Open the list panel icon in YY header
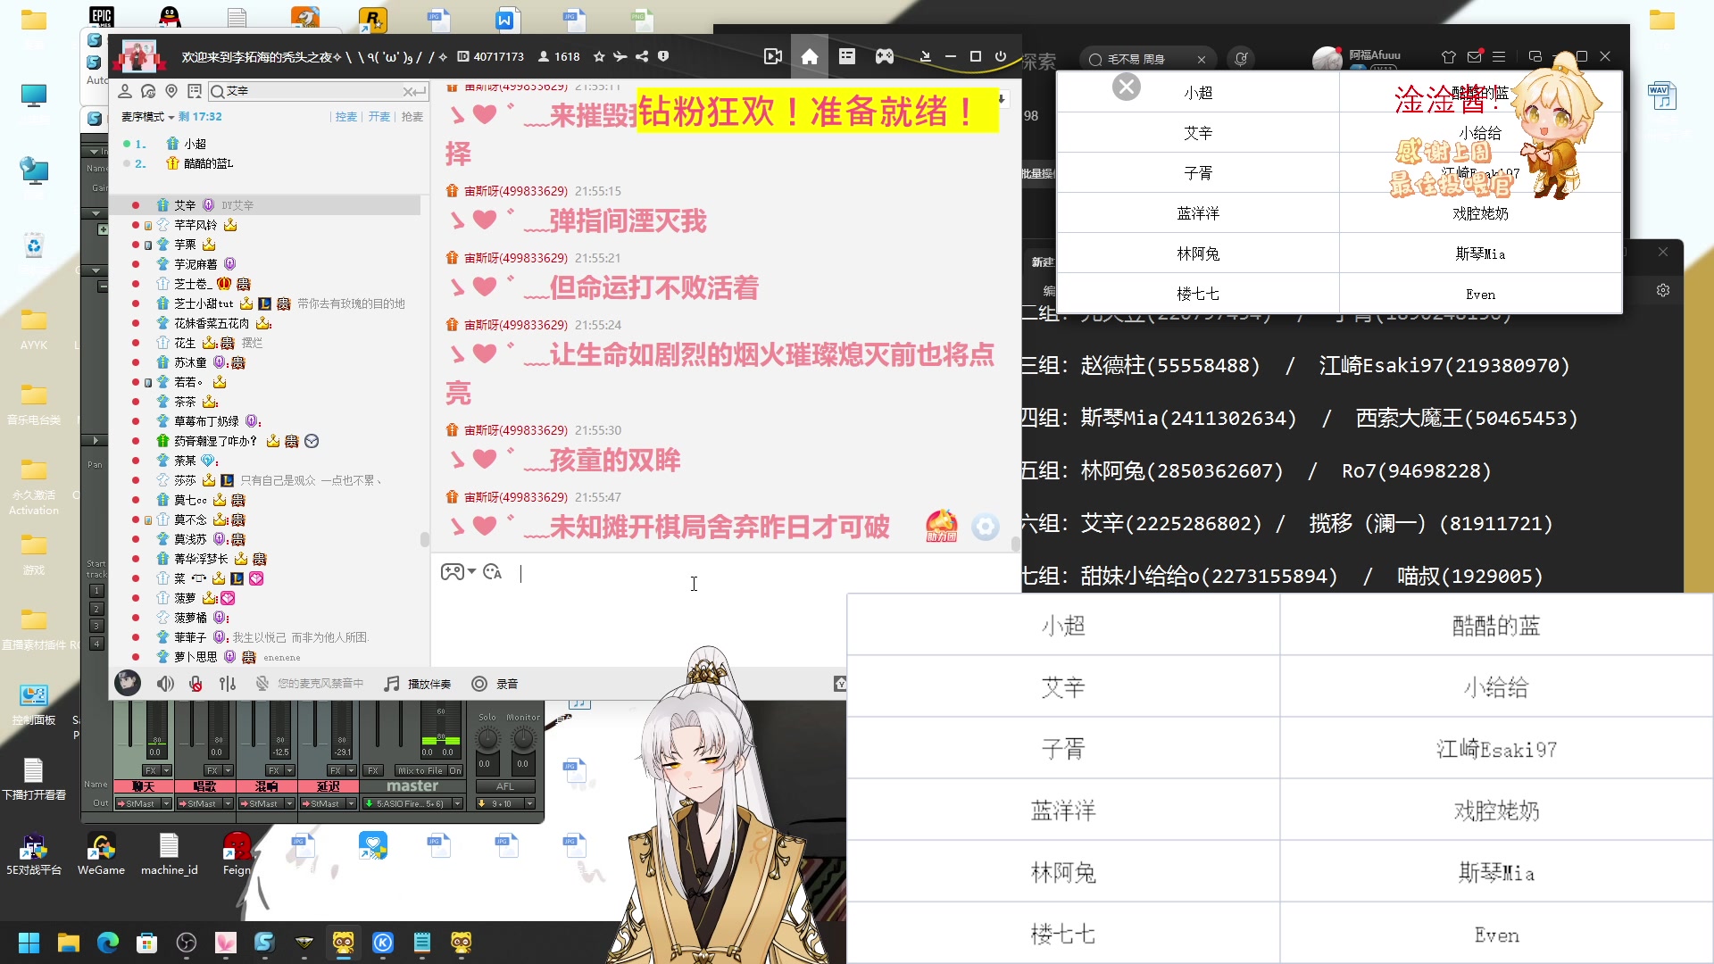The image size is (1714, 964). coord(847,56)
